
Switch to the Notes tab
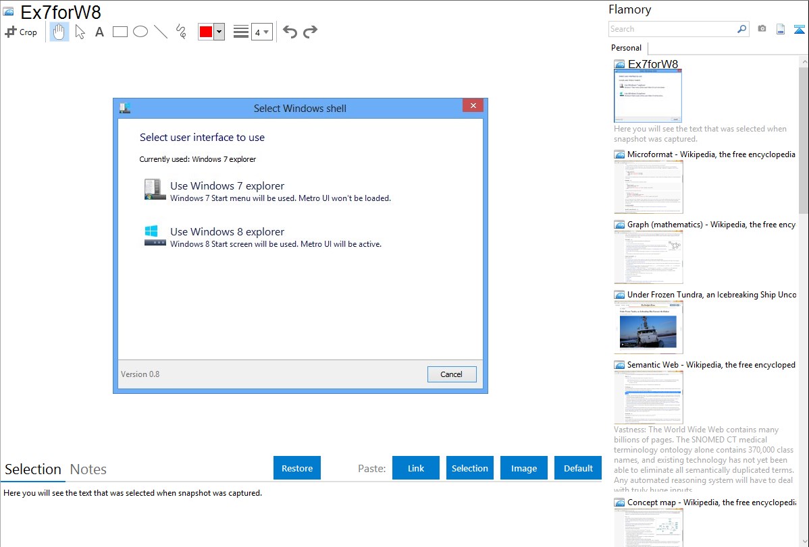coord(88,469)
